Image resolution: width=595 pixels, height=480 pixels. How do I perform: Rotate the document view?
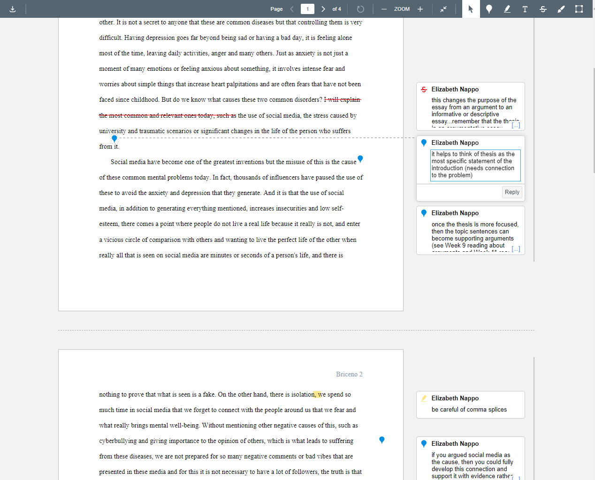360,9
